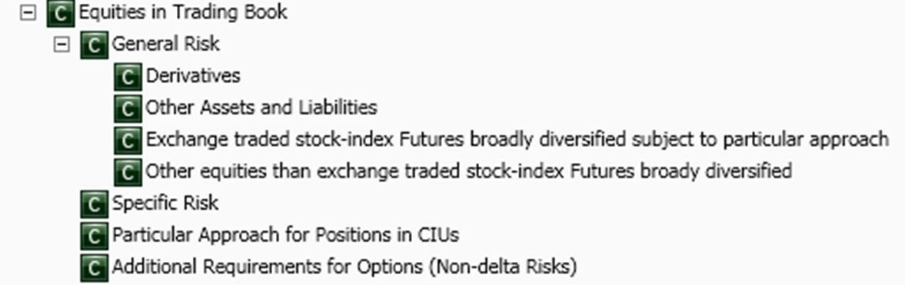Select the Derivatives tree item

tap(193, 75)
